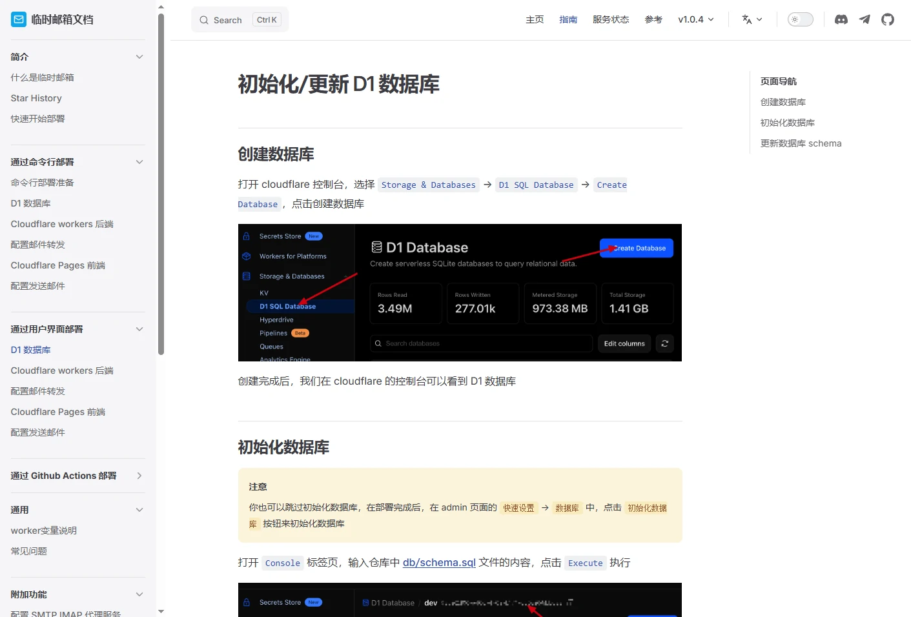Open 配置邮件转发 under 通过命令行部署
This screenshot has width=911, height=617.
tap(38, 245)
